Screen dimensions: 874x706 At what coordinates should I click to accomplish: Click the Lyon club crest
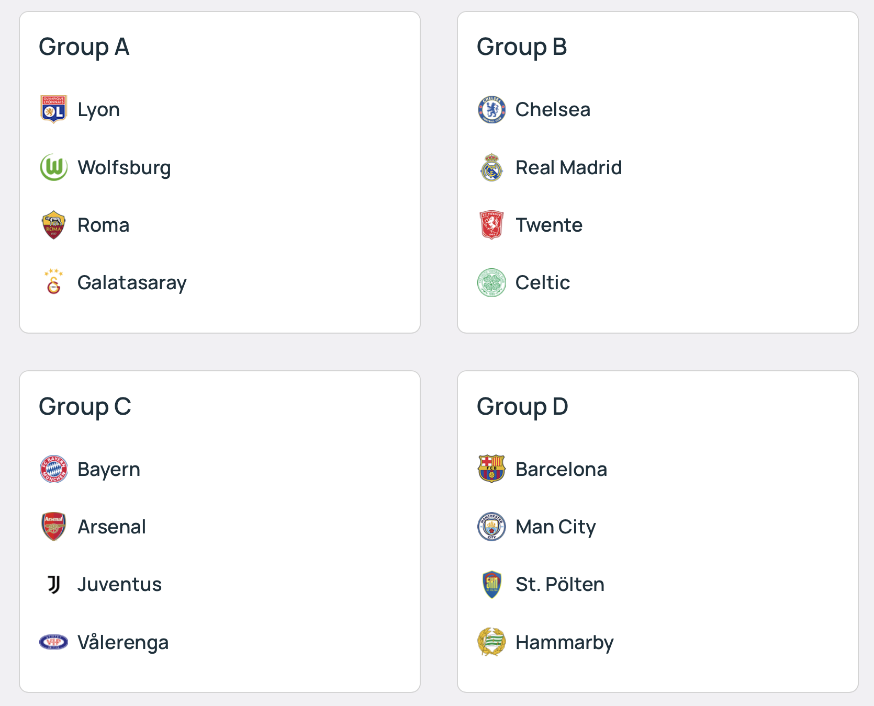pyautogui.click(x=53, y=109)
